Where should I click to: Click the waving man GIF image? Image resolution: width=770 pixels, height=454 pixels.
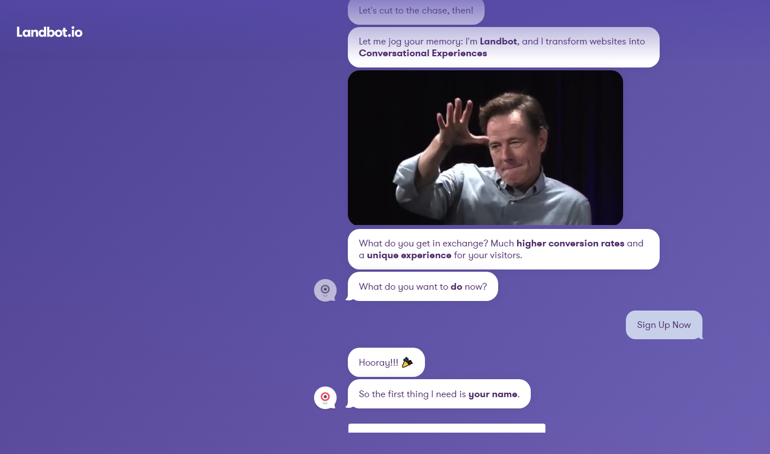point(485,147)
